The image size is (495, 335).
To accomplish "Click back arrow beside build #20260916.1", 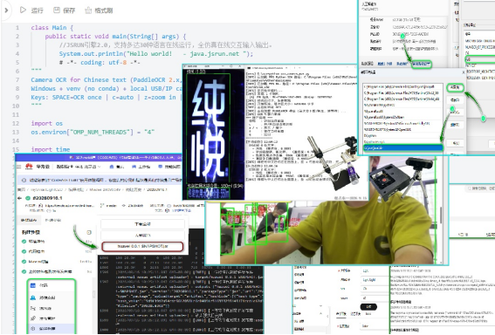I will point(19,198).
